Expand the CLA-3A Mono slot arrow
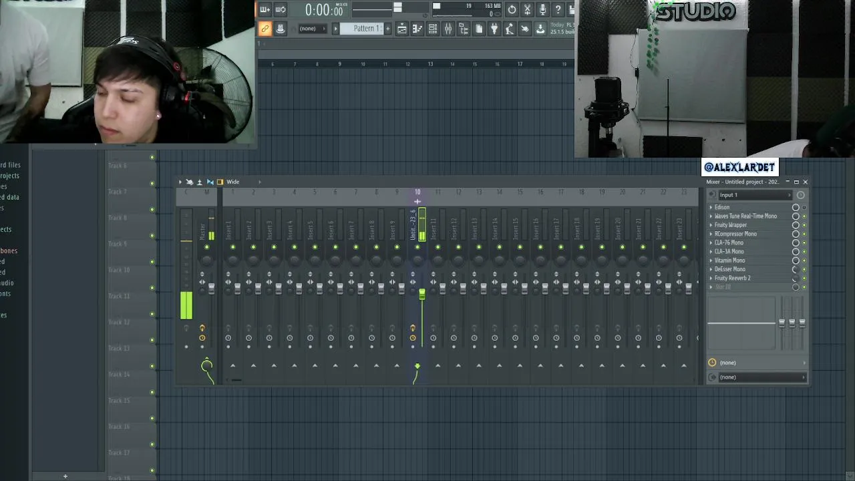Screen dimensions: 855x481 tap(711, 252)
